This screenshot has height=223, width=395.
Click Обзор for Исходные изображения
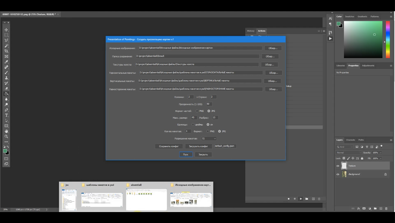click(273, 48)
